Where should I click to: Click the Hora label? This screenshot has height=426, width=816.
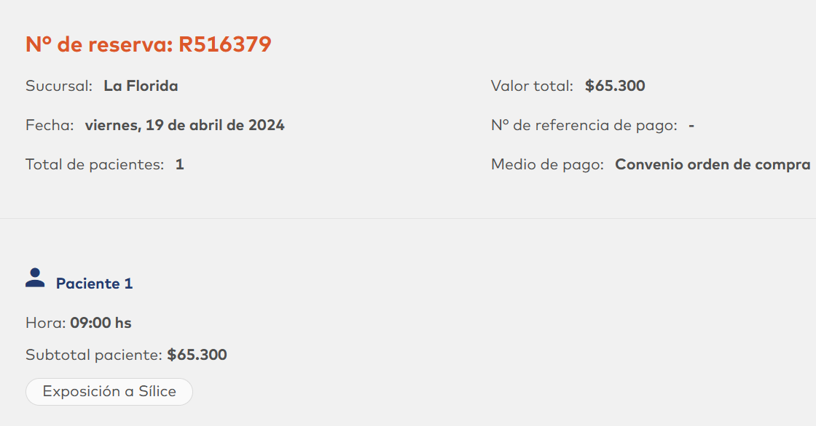[46, 323]
